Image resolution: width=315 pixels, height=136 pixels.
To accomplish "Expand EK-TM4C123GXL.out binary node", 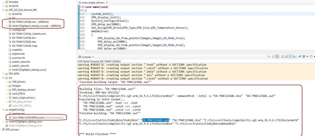I will click(x=6, y=22).
